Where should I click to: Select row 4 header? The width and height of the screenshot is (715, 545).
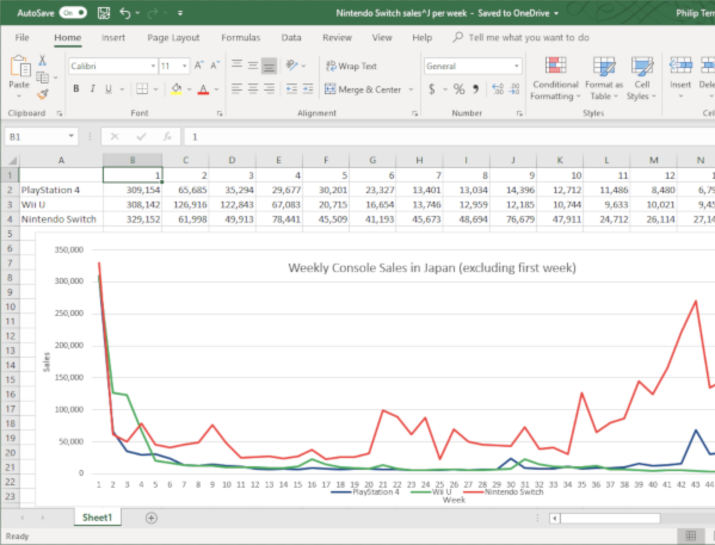pos(10,219)
